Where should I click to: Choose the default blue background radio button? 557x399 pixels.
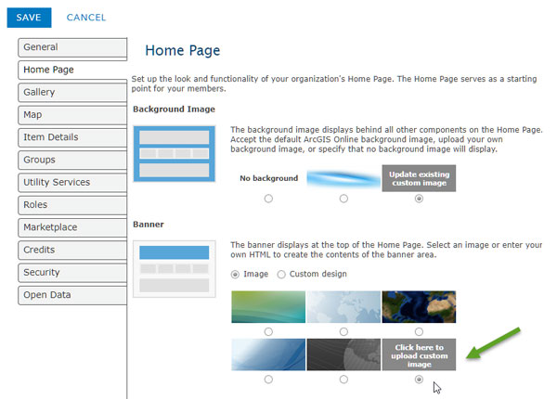click(x=343, y=199)
